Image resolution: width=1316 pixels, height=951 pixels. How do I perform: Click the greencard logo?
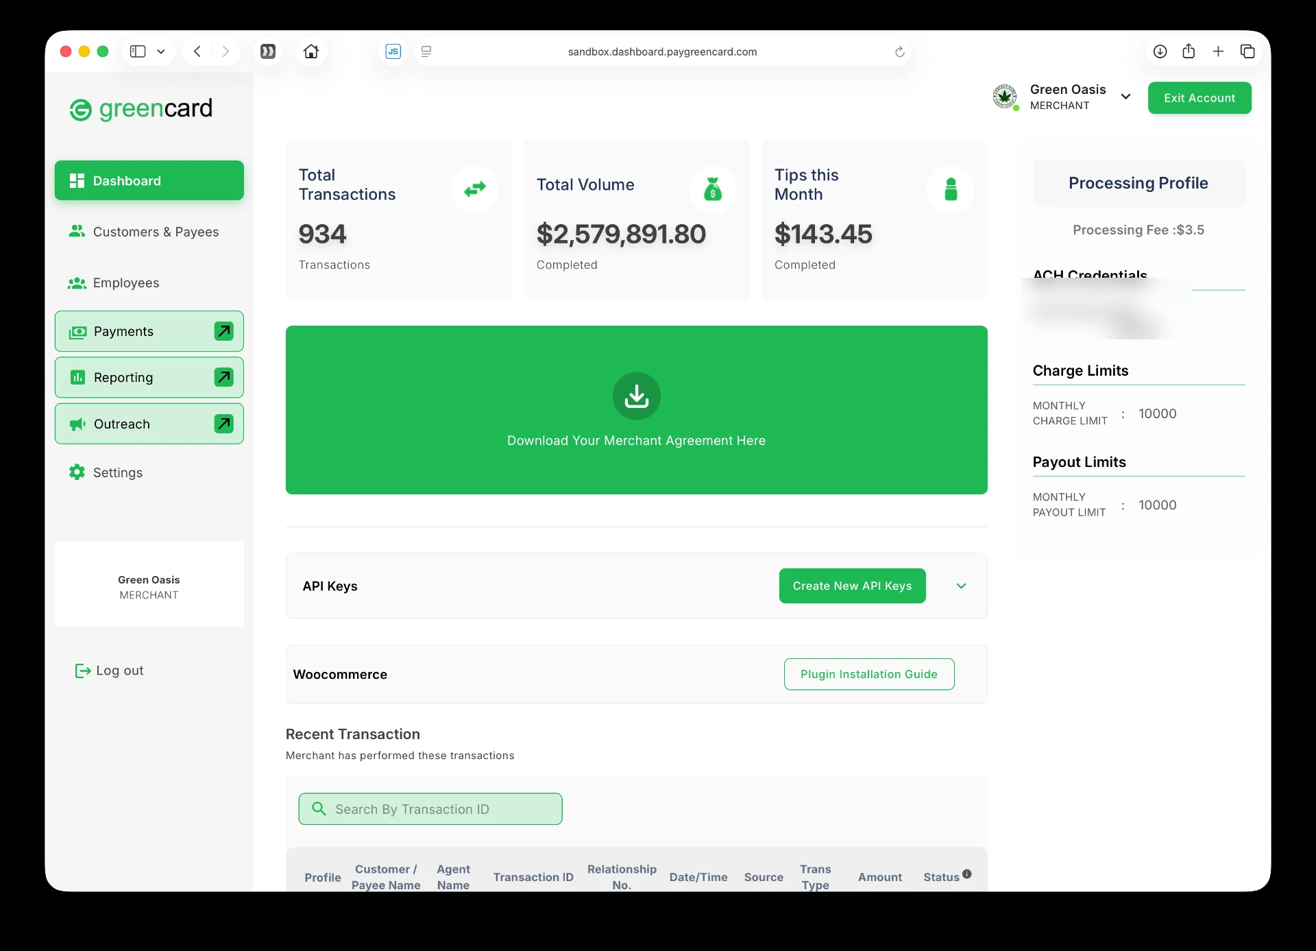coord(141,109)
